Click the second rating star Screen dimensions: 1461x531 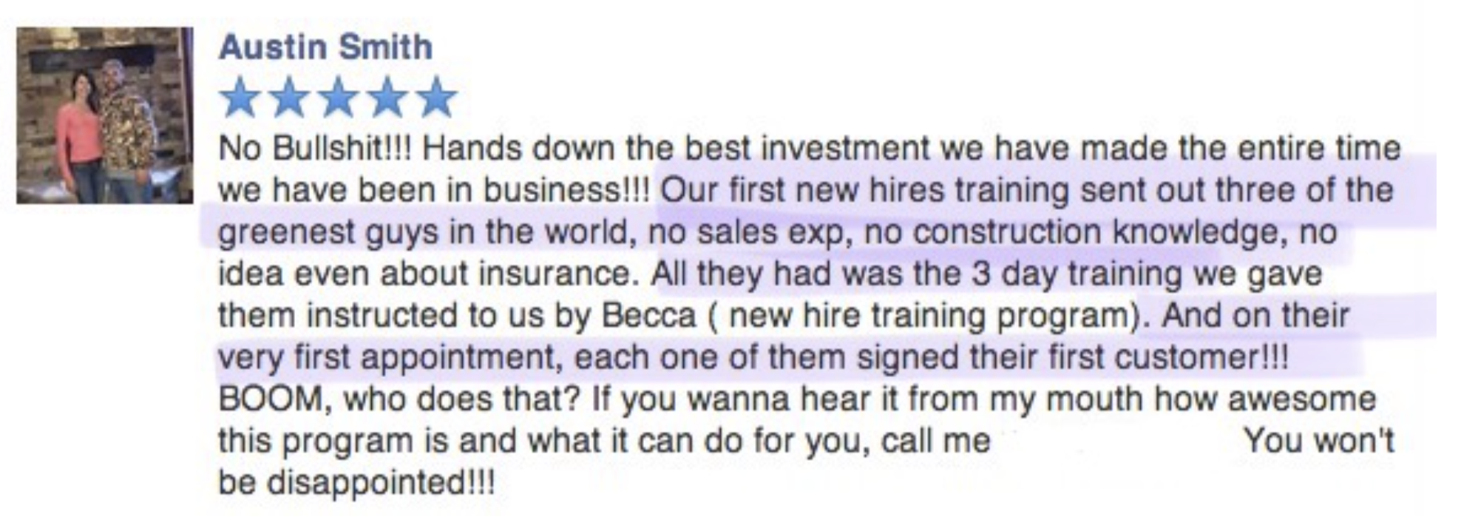click(289, 98)
